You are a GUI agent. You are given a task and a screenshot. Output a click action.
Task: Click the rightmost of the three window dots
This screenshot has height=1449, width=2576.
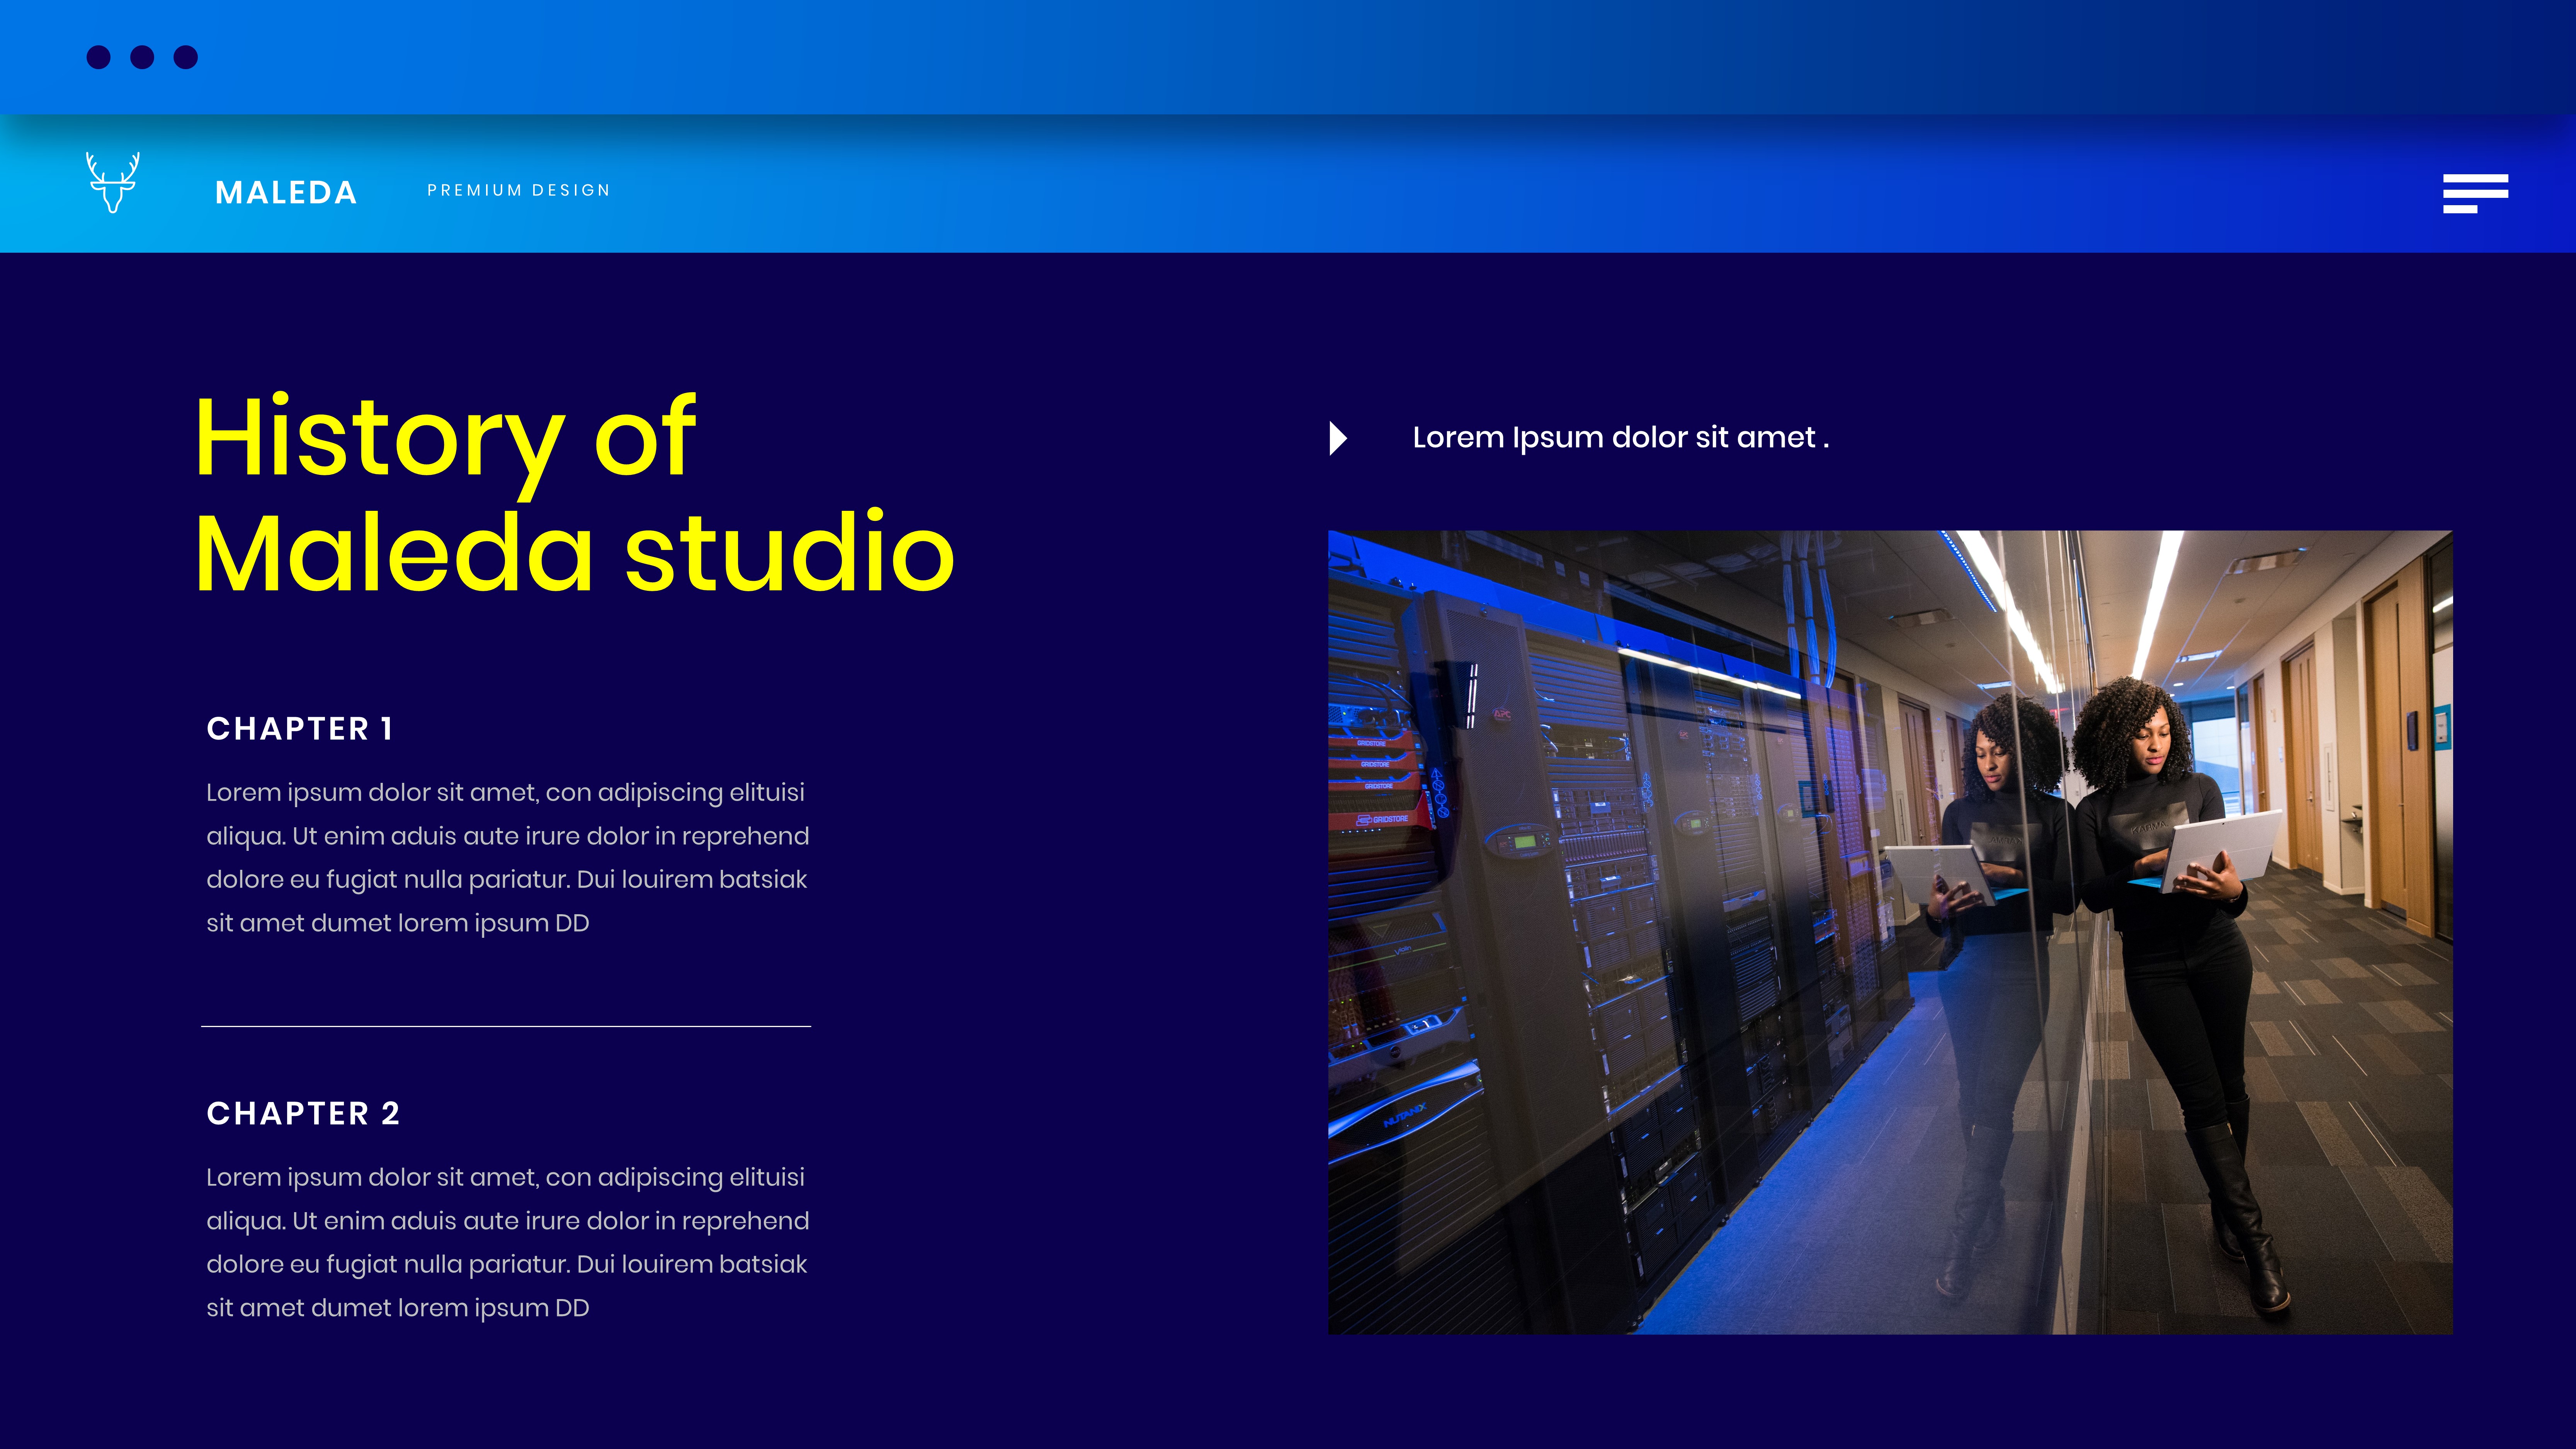tap(186, 57)
